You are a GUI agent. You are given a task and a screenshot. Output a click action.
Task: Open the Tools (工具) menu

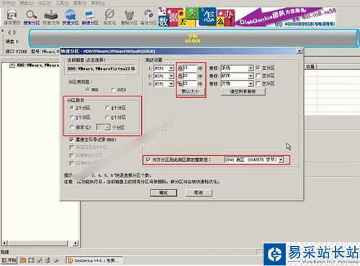[x=62, y=3]
